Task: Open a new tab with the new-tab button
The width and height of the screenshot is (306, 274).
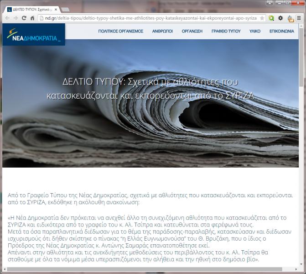Action: pos(65,10)
